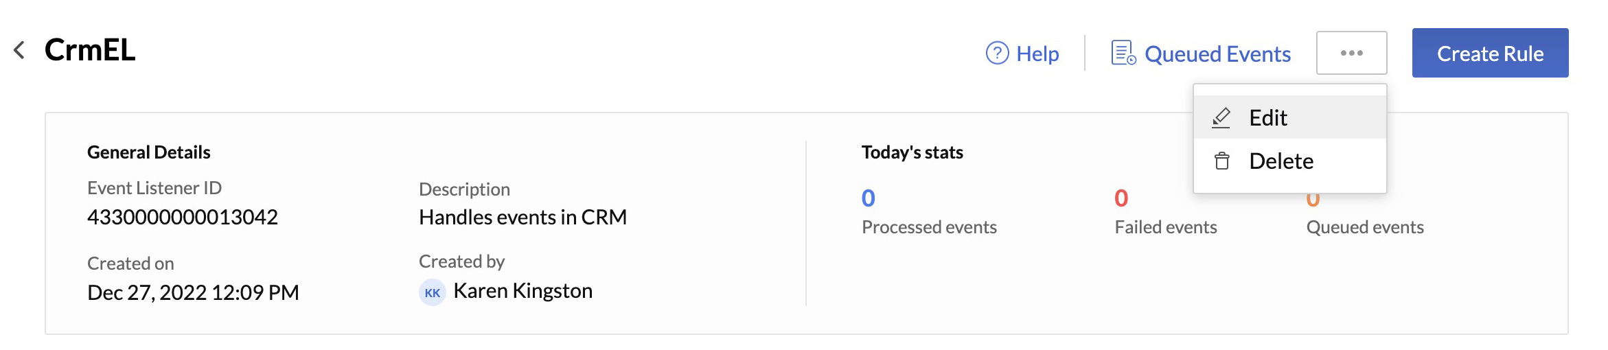Click the pencil icon next to Edit
The width and height of the screenshot is (1608, 350).
pyautogui.click(x=1221, y=118)
